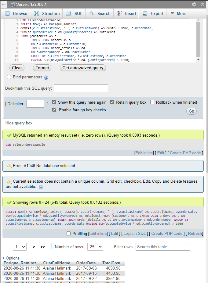Click the query editor resize handle
Image resolution: width=208 pixels, height=283 pixels.
[x=199, y=61]
